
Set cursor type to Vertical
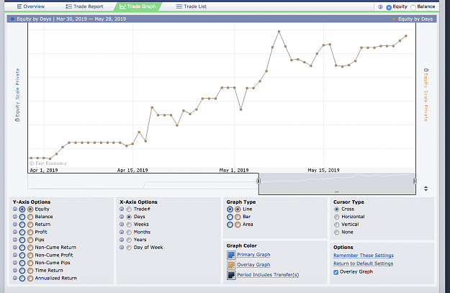pyautogui.click(x=337, y=225)
